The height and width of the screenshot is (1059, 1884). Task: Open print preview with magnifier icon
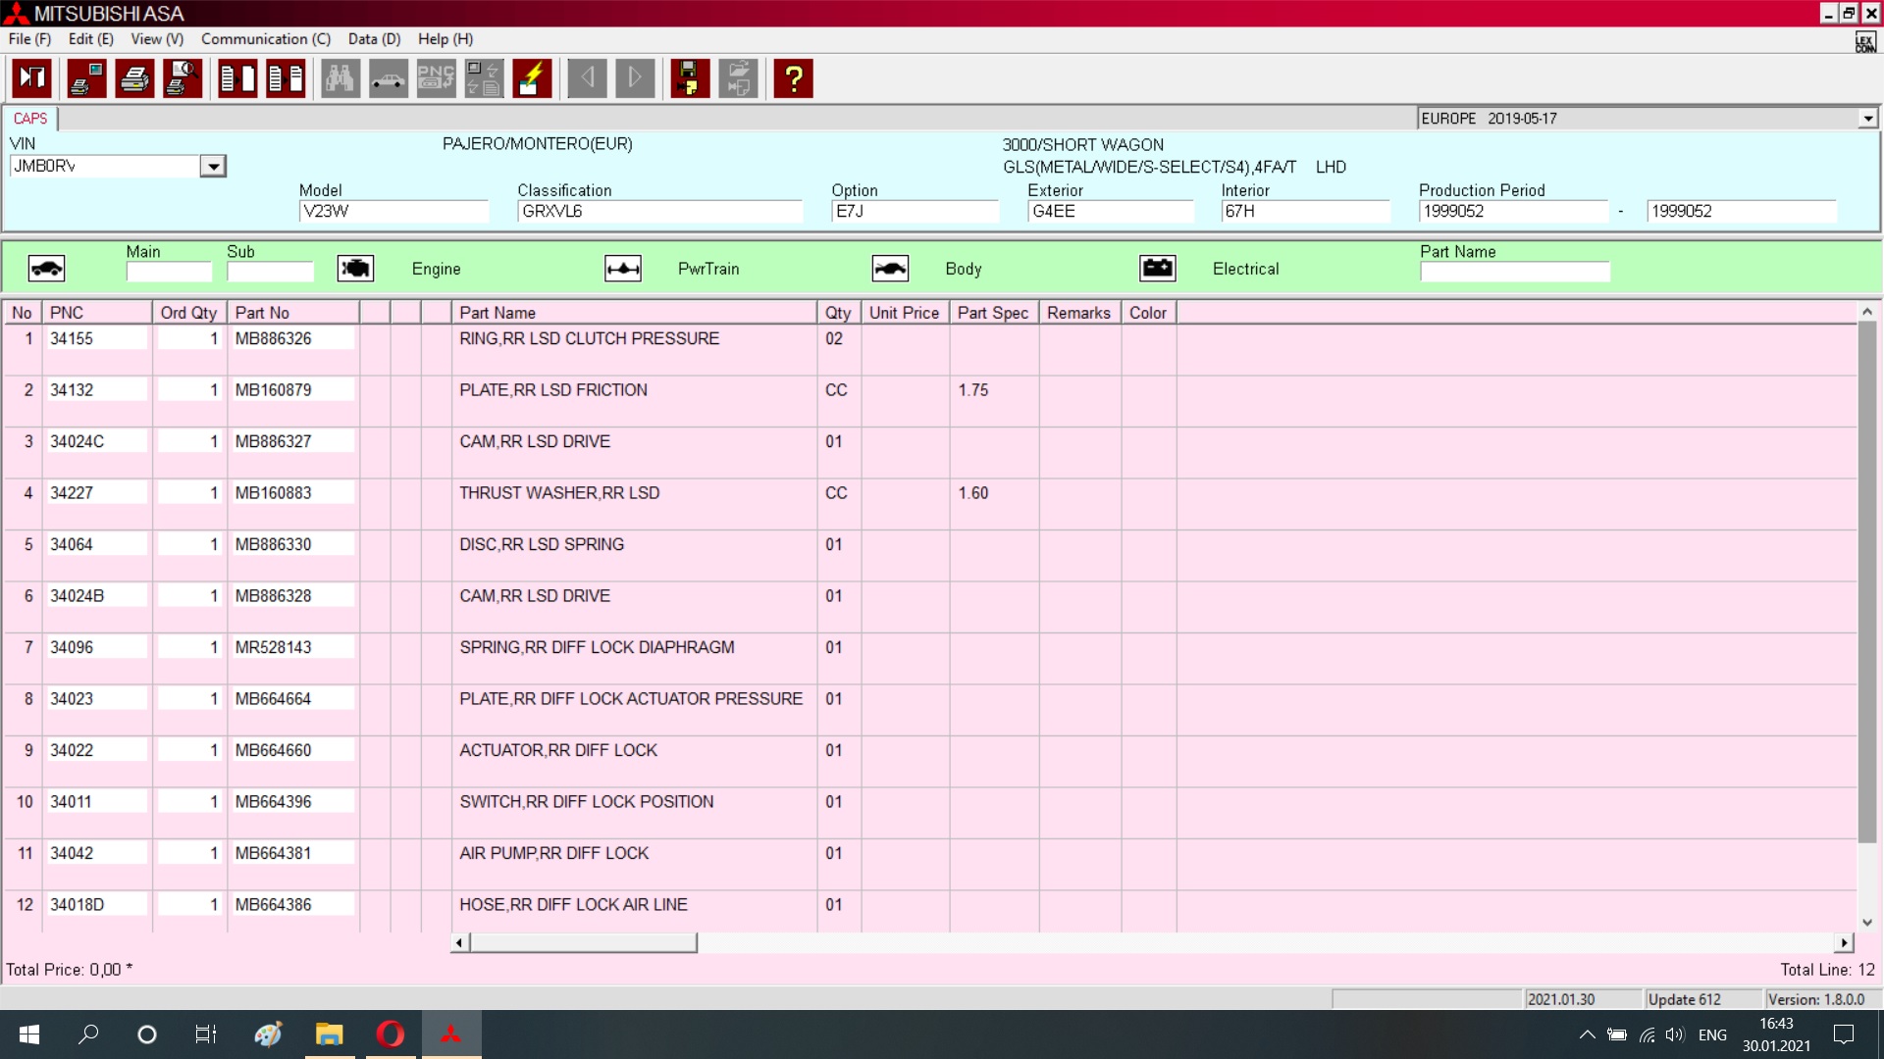coord(183,78)
